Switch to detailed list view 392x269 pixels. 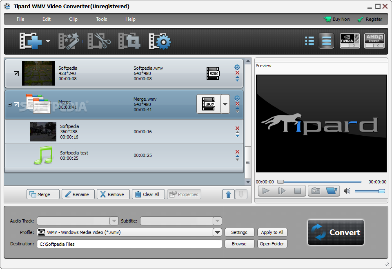click(x=326, y=41)
